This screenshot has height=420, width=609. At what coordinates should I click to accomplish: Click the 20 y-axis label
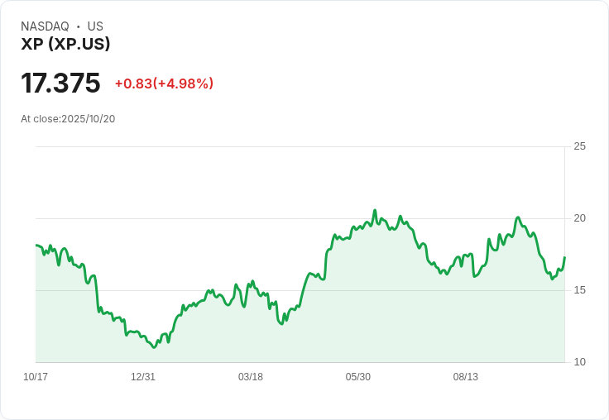tap(580, 218)
